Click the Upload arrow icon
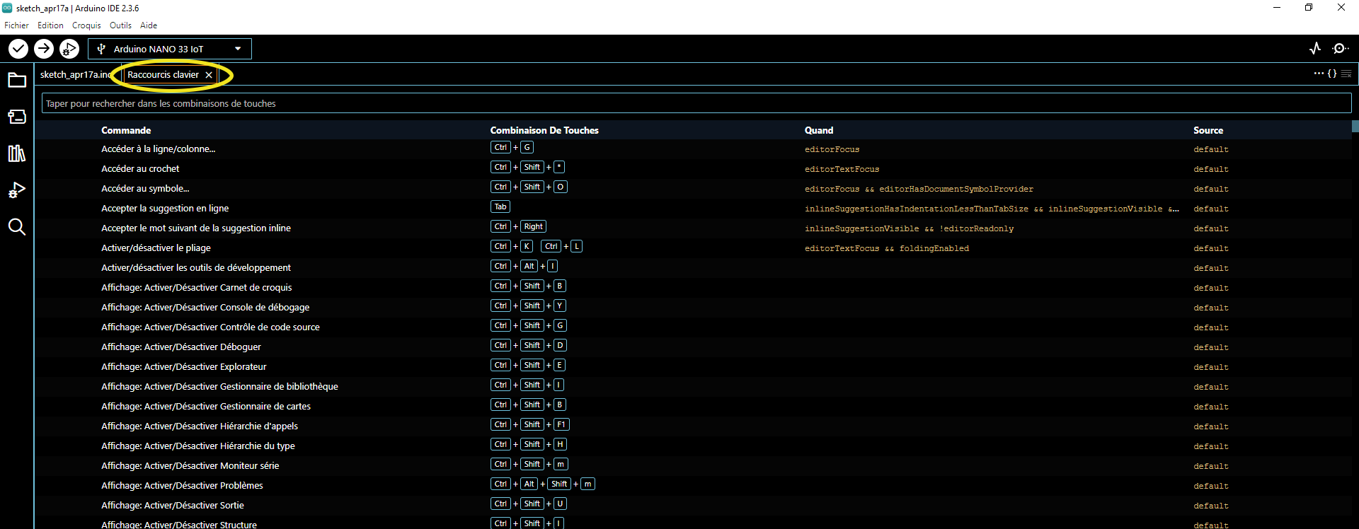 (x=44, y=49)
